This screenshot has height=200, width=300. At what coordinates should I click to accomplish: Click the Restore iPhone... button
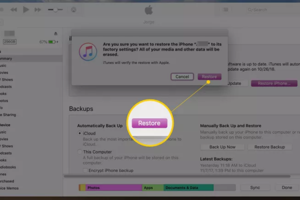(274, 83)
